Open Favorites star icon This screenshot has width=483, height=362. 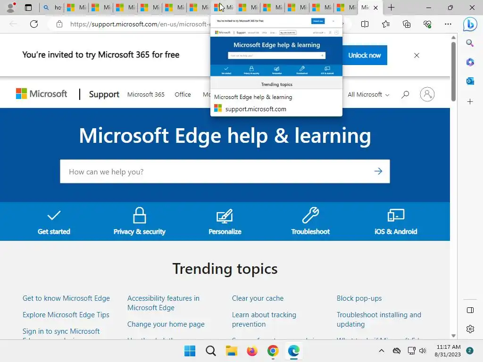pos(386,24)
